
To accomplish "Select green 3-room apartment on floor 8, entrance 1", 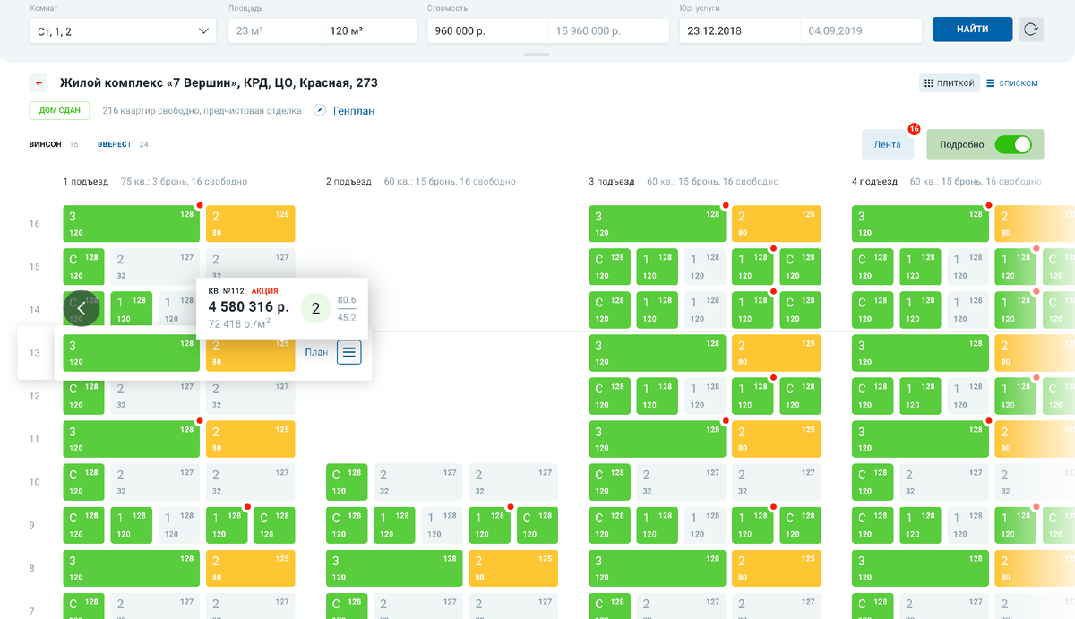I will coord(132,568).
